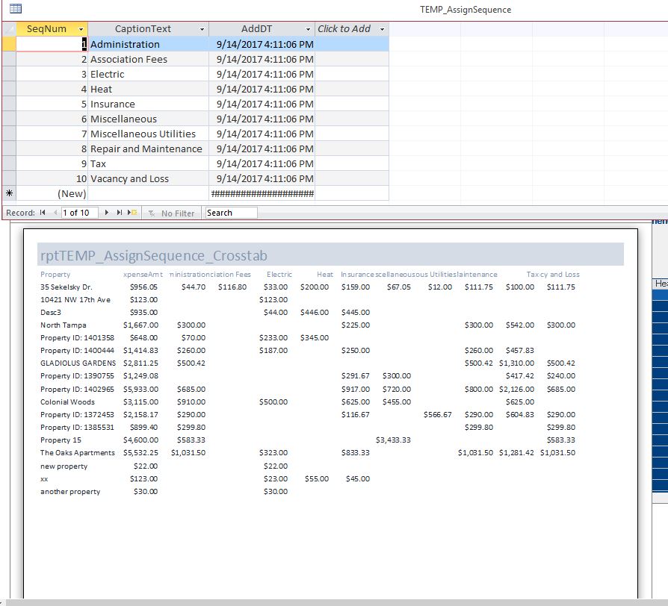Click the No Filter indicator
Viewport: 668px width, 606px height.
point(171,213)
